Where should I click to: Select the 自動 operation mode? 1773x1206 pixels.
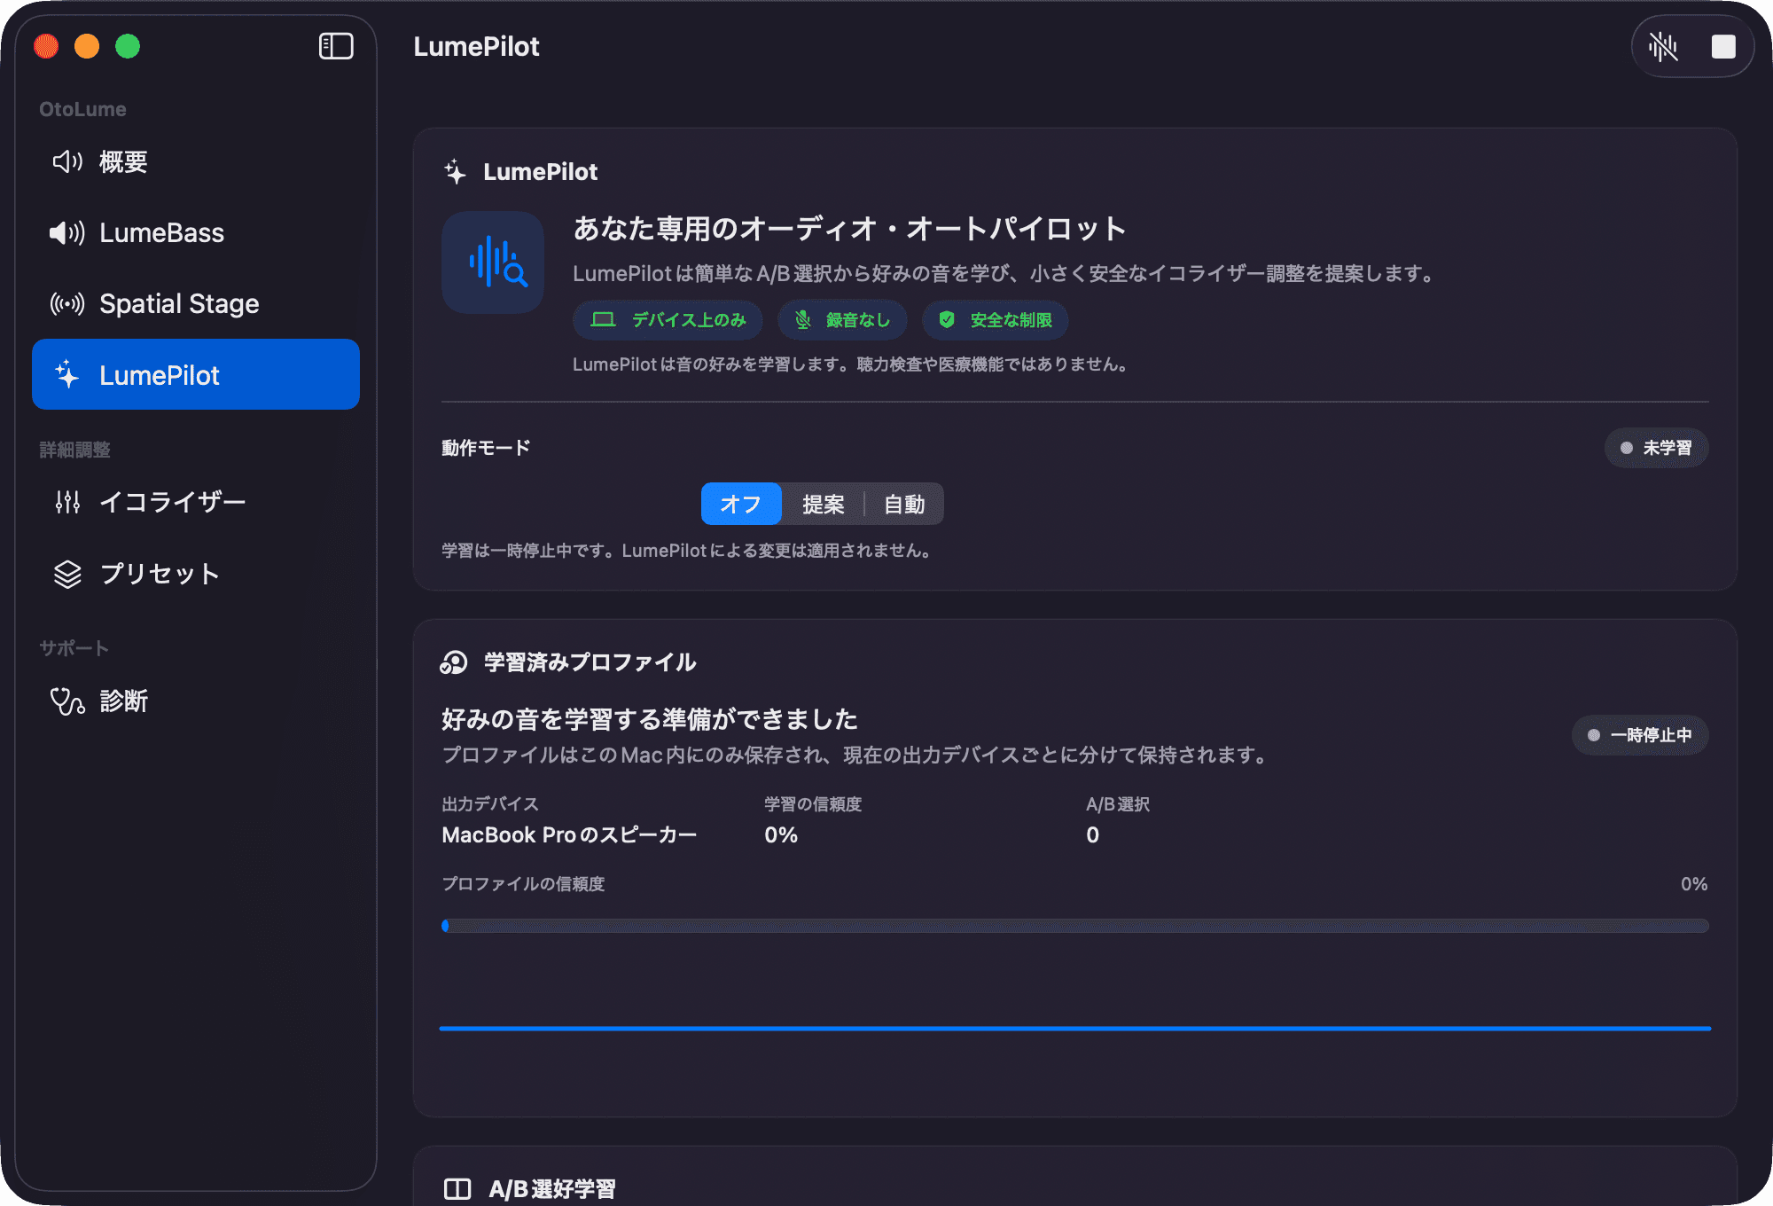(x=904, y=504)
